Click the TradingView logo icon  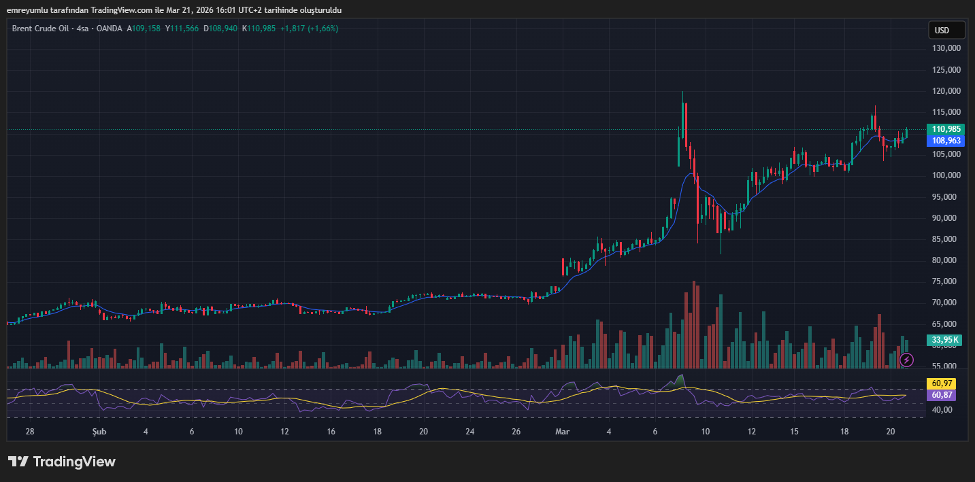click(18, 462)
